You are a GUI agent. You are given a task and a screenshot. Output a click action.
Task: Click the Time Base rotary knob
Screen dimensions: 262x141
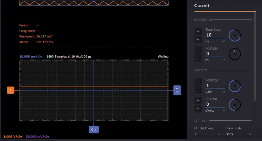pyautogui.click(x=235, y=35)
